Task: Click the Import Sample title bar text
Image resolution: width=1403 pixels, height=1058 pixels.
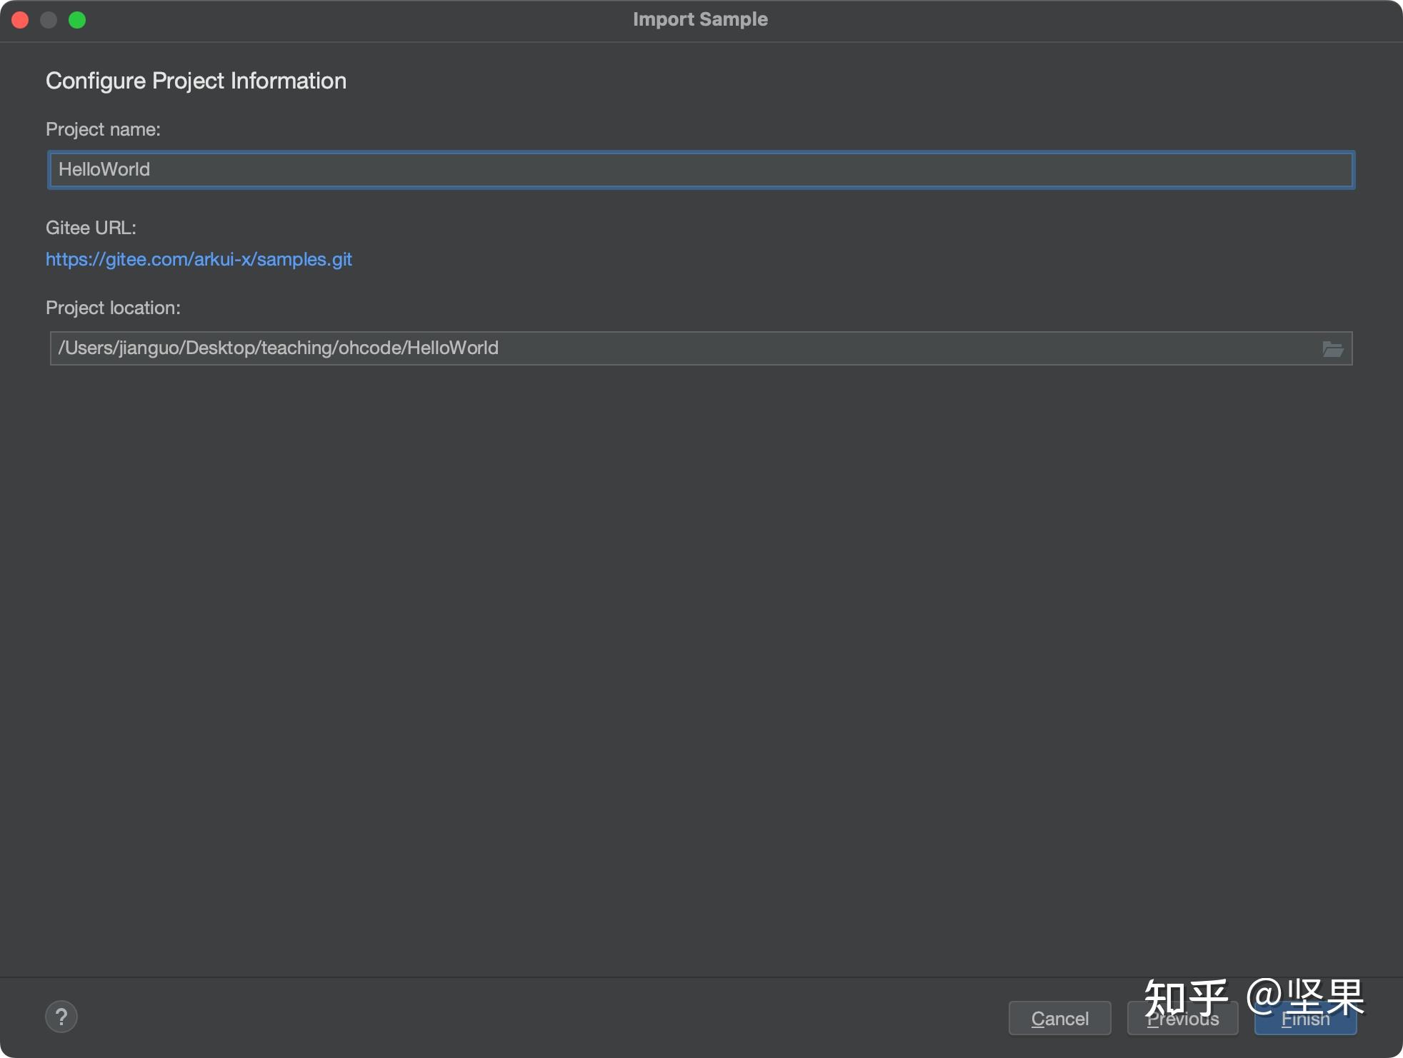Action: click(700, 19)
